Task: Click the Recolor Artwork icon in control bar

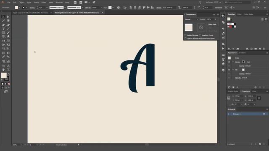Action: (x=119, y=8)
